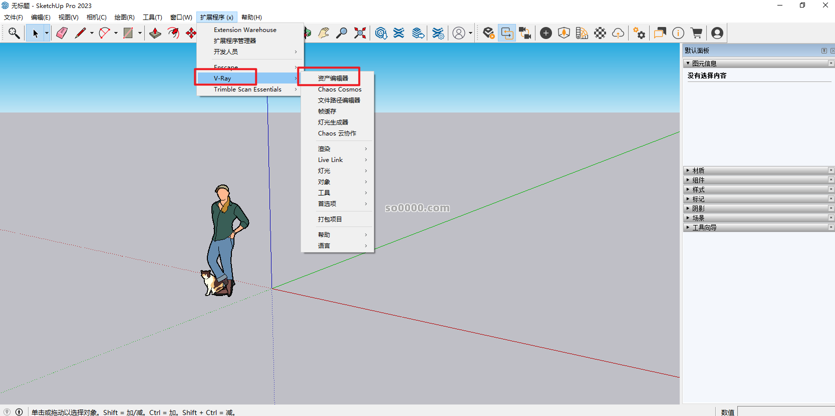Open the 3D Warehouse icon

click(x=381, y=33)
